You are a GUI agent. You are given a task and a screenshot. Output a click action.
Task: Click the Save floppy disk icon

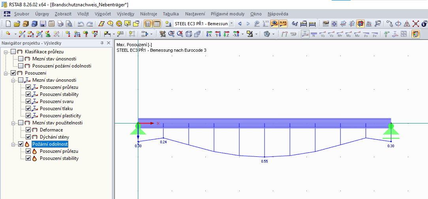43,24
